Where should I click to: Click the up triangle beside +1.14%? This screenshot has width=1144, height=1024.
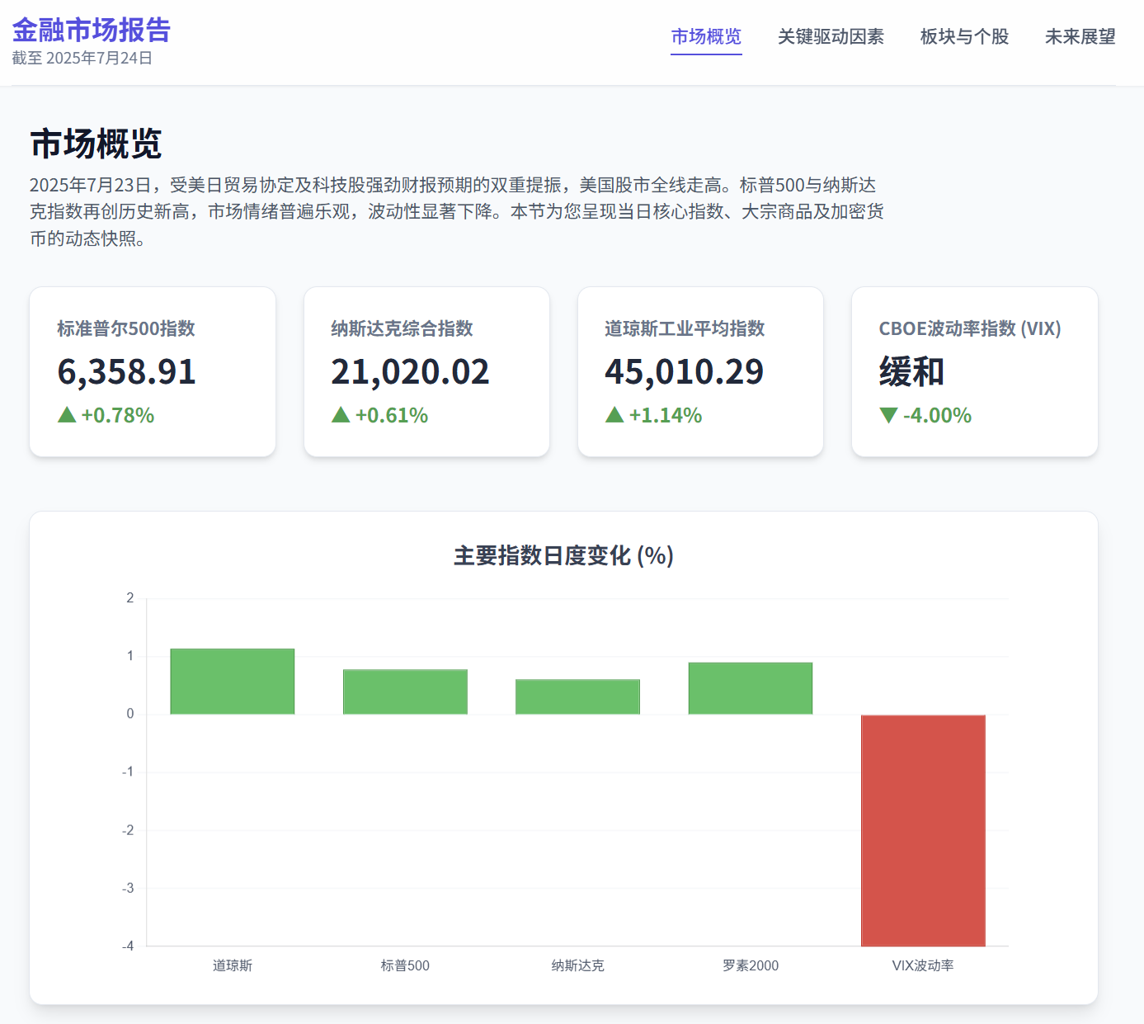(x=614, y=415)
